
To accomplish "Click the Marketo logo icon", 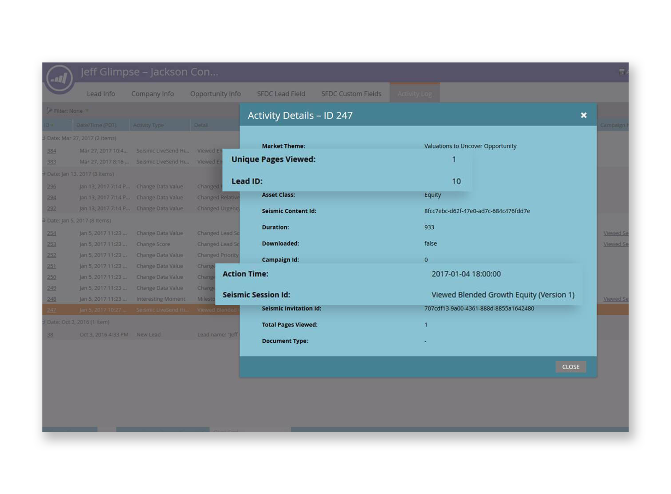I will [59, 78].
